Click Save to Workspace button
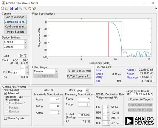This screenshot has width=158, height=128. (16, 17)
